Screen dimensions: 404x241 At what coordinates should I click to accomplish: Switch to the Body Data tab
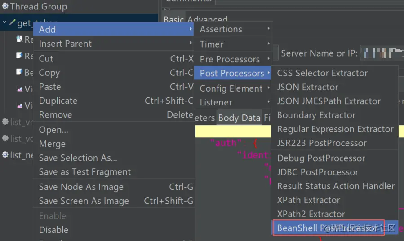point(239,118)
